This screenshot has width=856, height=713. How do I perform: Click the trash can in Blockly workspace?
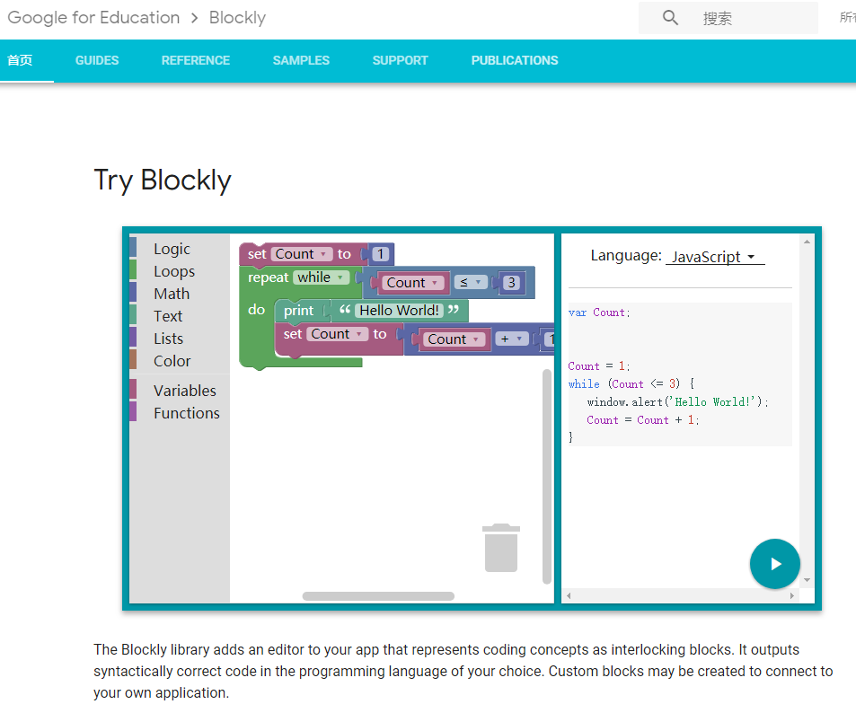pyautogui.click(x=501, y=548)
